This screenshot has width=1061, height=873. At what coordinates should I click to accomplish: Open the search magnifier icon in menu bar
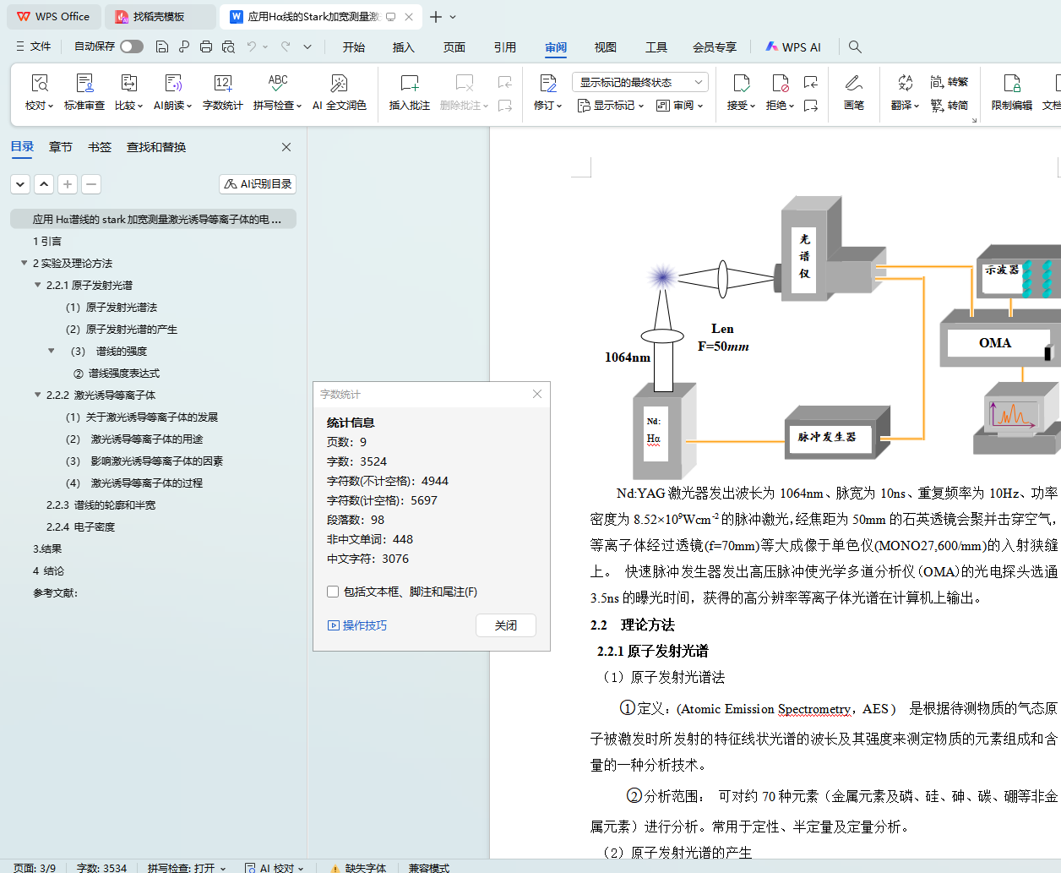855,47
